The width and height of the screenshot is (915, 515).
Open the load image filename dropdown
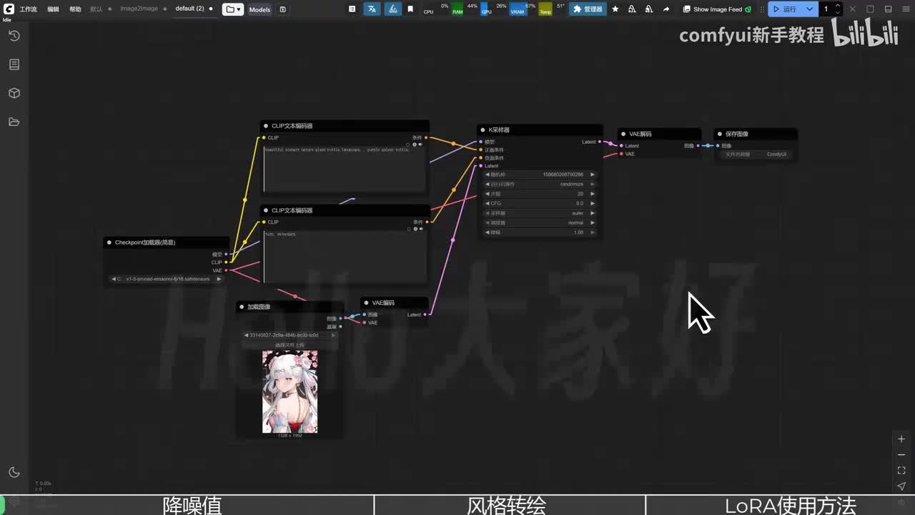290,335
